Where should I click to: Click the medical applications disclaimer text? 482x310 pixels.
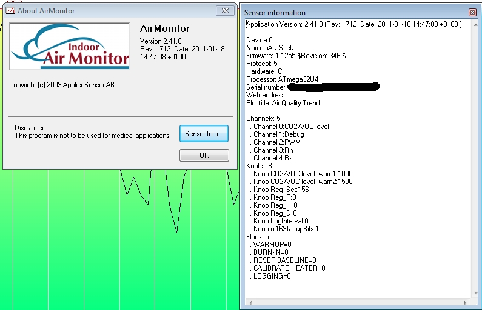pos(92,136)
